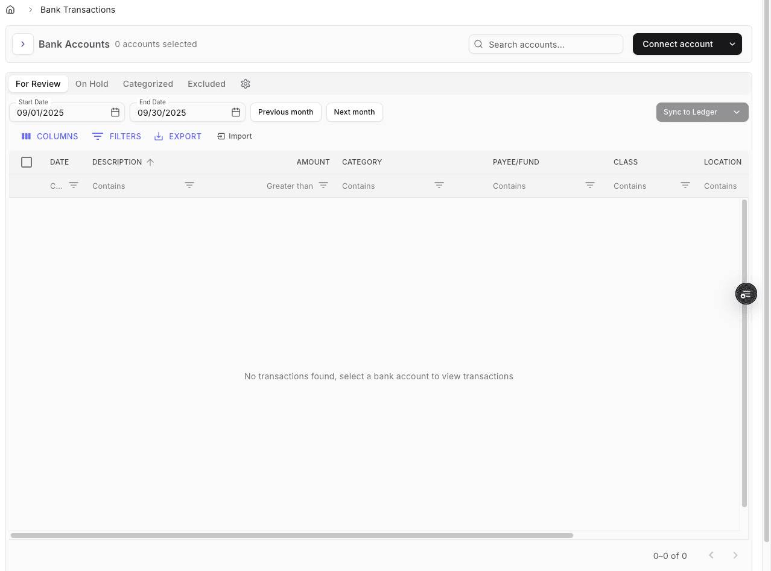Open the tab settings gear icon
This screenshot has width=771, height=571.
(x=245, y=84)
